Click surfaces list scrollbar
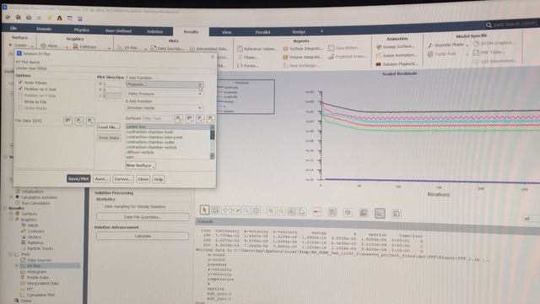 pos(212,142)
